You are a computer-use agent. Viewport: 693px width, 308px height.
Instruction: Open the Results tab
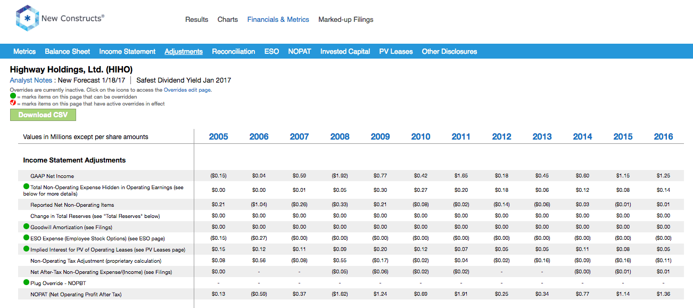(197, 20)
